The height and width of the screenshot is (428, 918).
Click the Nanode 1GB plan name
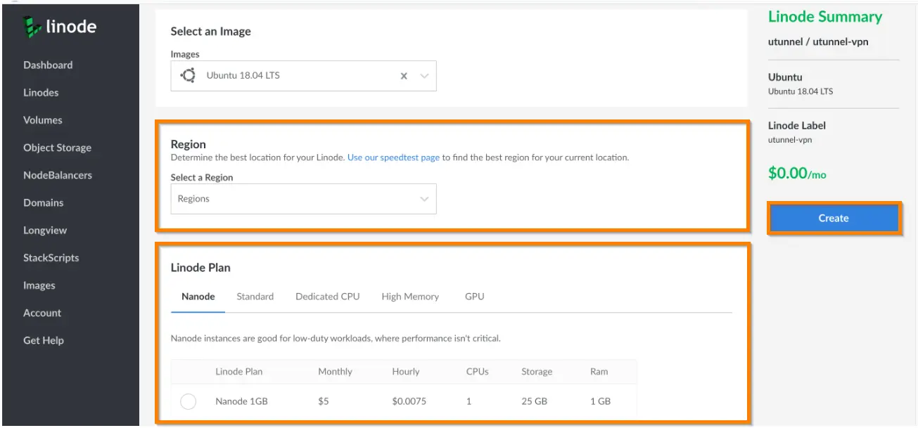coord(241,401)
